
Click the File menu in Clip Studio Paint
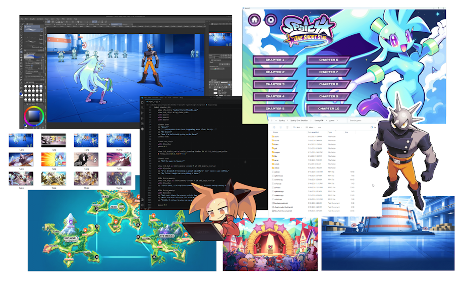[22, 19]
